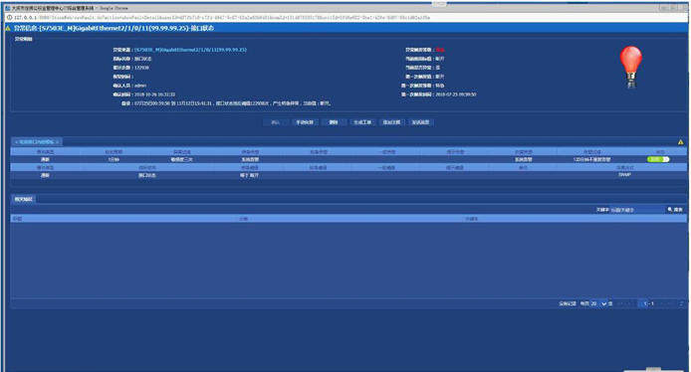
Task: Refresh the knowledge list with the pager icon
Action: [x=681, y=303]
